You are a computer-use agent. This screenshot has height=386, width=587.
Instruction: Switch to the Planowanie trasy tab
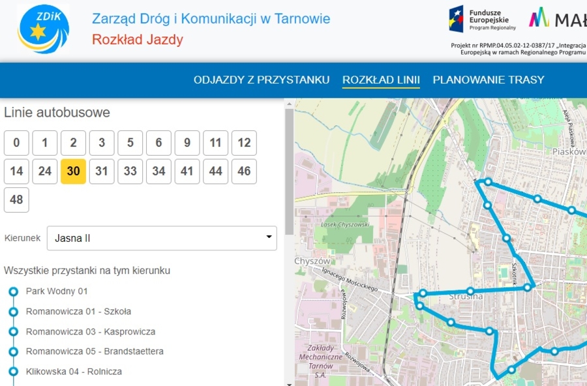tap(488, 80)
